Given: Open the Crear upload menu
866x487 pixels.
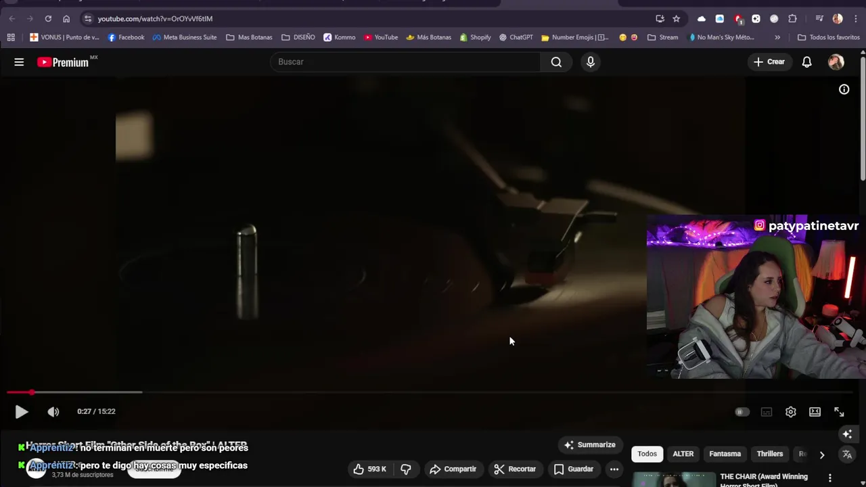Looking at the screenshot, I should coord(769,62).
